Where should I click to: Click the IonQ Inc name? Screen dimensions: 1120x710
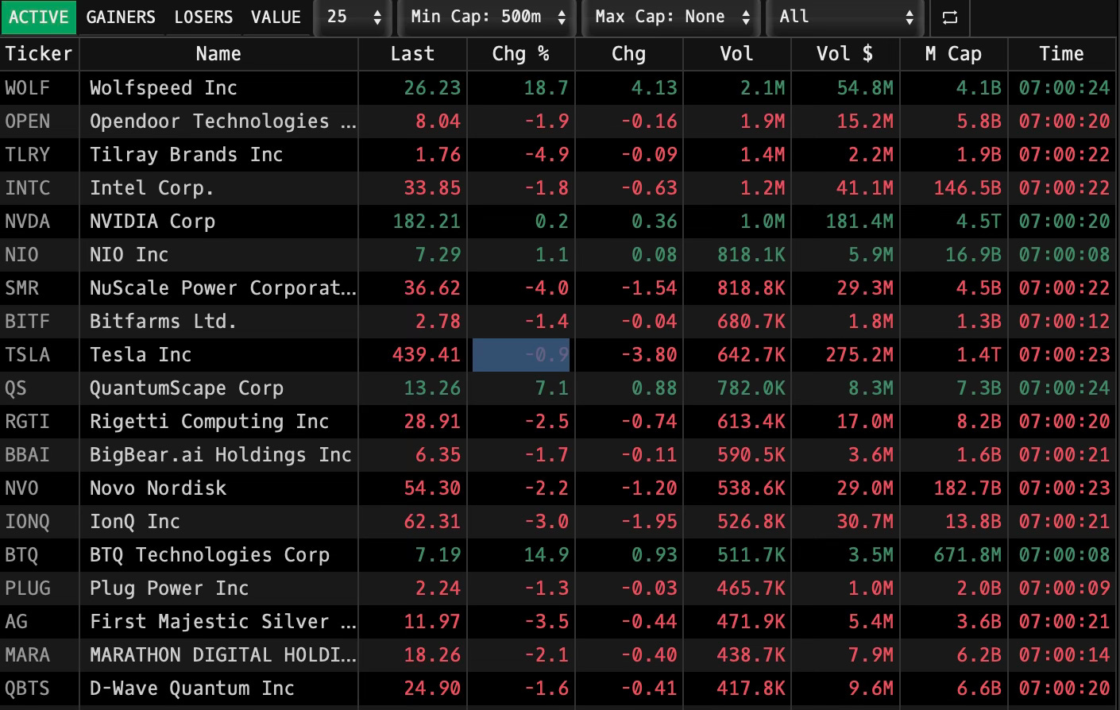pyautogui.click(x=135, y=522)
